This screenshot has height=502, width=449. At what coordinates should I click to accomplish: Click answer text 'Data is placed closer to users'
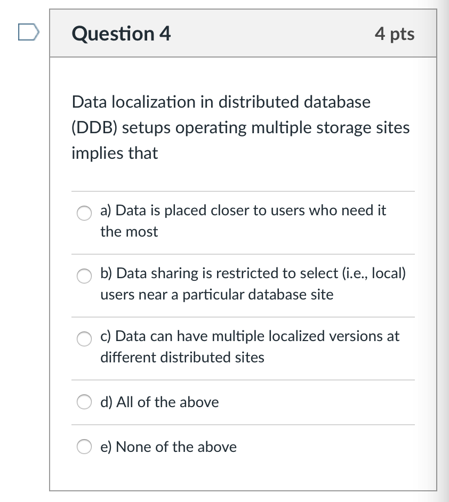click(x=243, y=210)
